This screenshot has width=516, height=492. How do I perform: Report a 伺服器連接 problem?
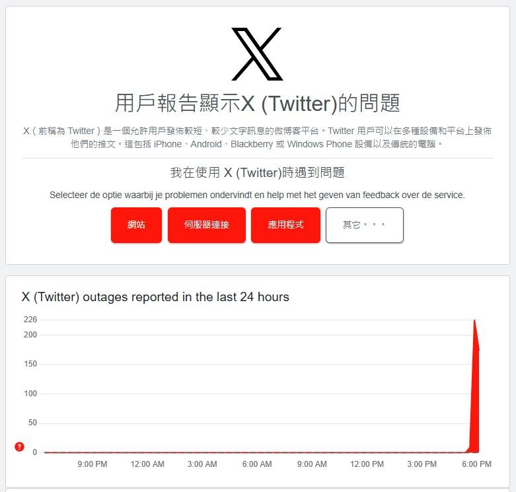point(207,225)
